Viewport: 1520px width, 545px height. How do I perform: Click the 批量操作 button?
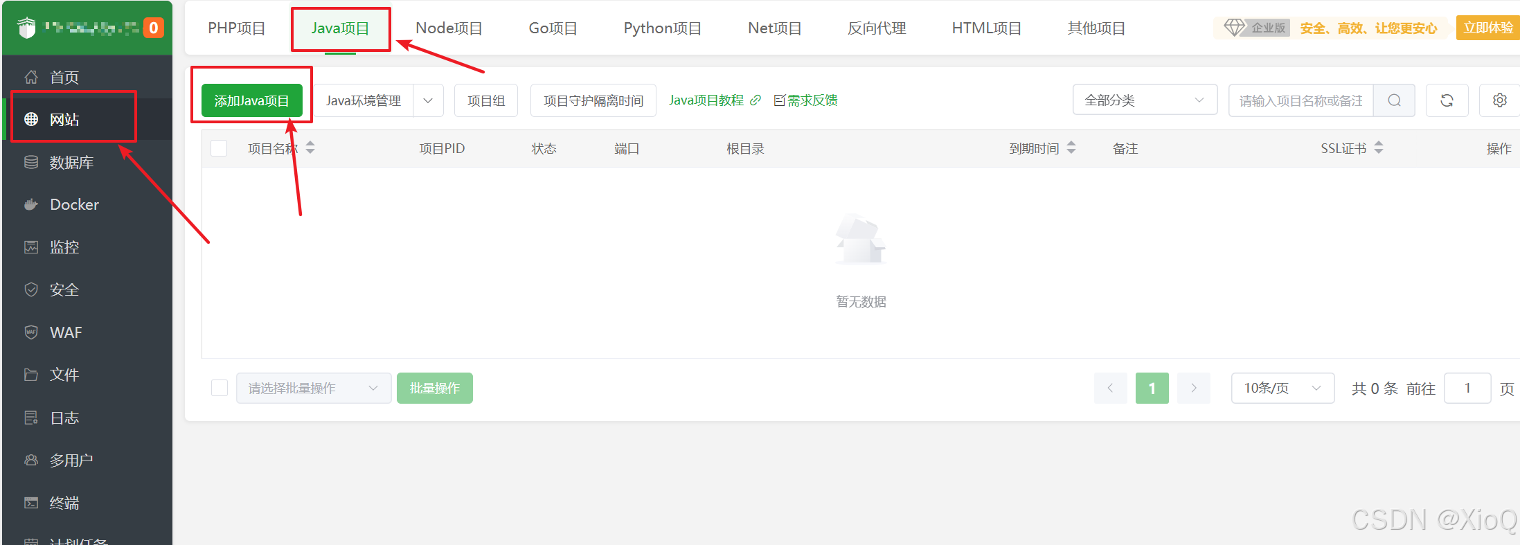click(x=435, y=388)
